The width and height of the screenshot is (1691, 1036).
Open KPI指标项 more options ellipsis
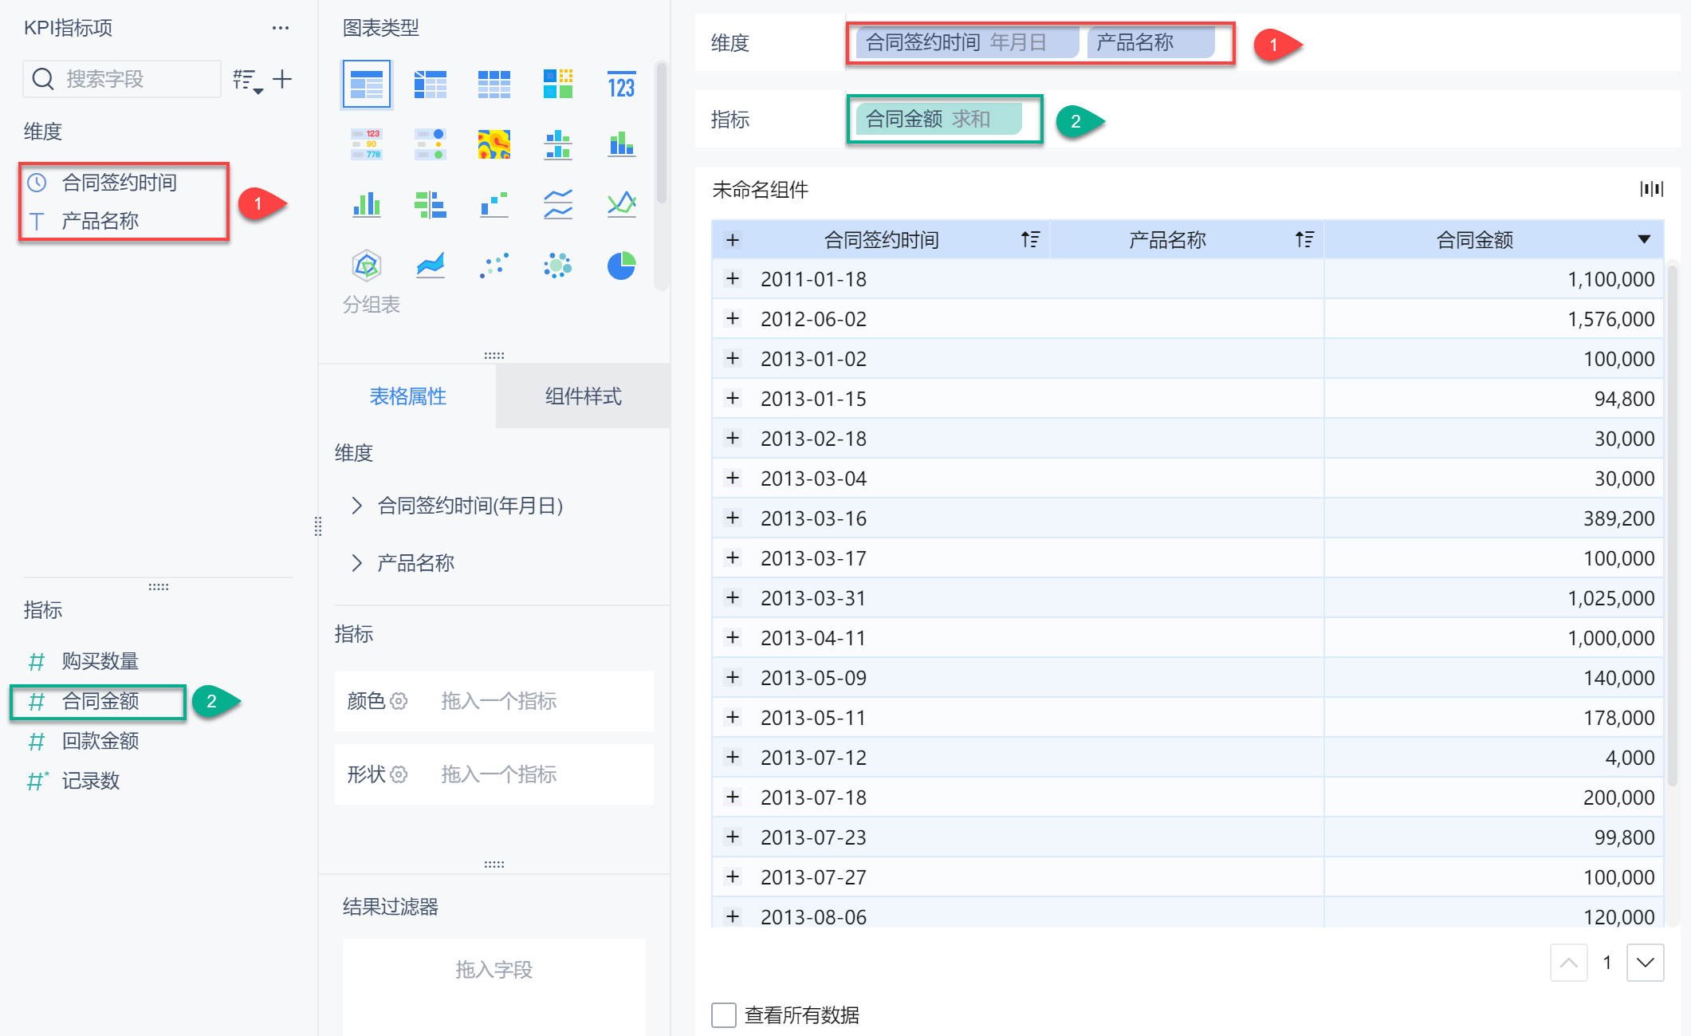pyautogui.click(x=281, y=28)
